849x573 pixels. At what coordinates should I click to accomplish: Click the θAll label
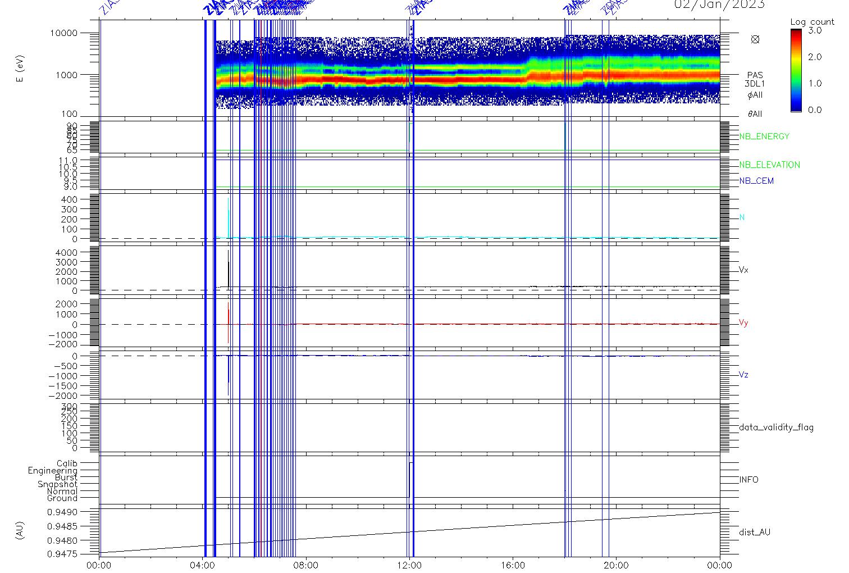(x=755, y=114)
